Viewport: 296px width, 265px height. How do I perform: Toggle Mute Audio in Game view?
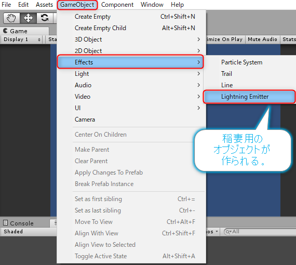click(x=262, y=39)
